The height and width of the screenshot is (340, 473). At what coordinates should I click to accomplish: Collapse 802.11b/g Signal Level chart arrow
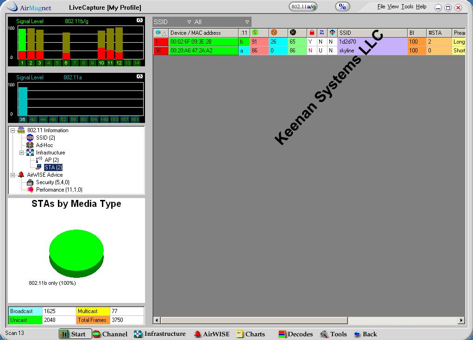139,20
